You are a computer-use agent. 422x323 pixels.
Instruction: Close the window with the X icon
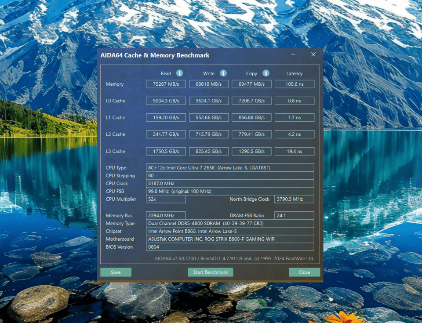pos(313,54)
